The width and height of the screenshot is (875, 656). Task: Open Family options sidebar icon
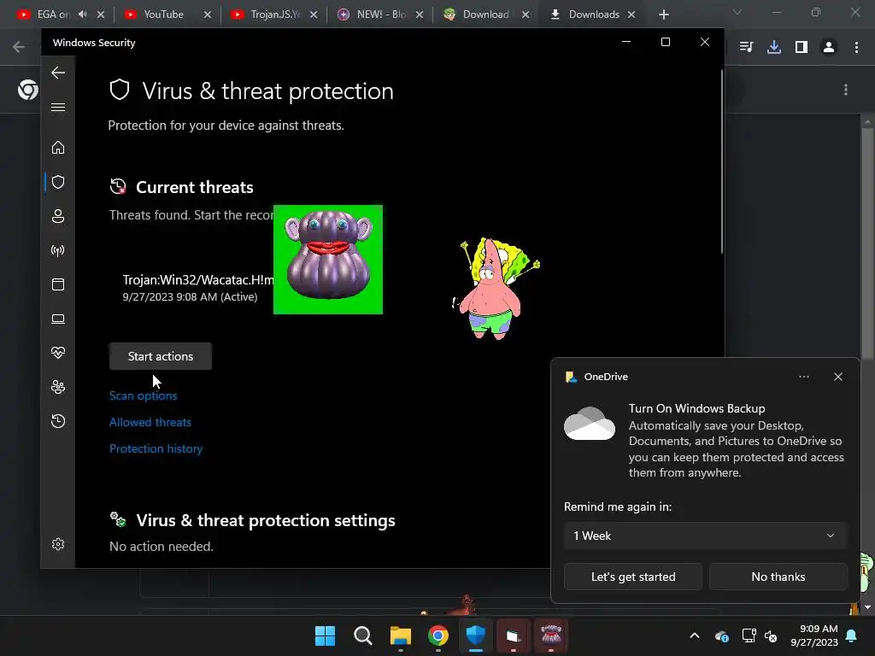coord(58,387)
